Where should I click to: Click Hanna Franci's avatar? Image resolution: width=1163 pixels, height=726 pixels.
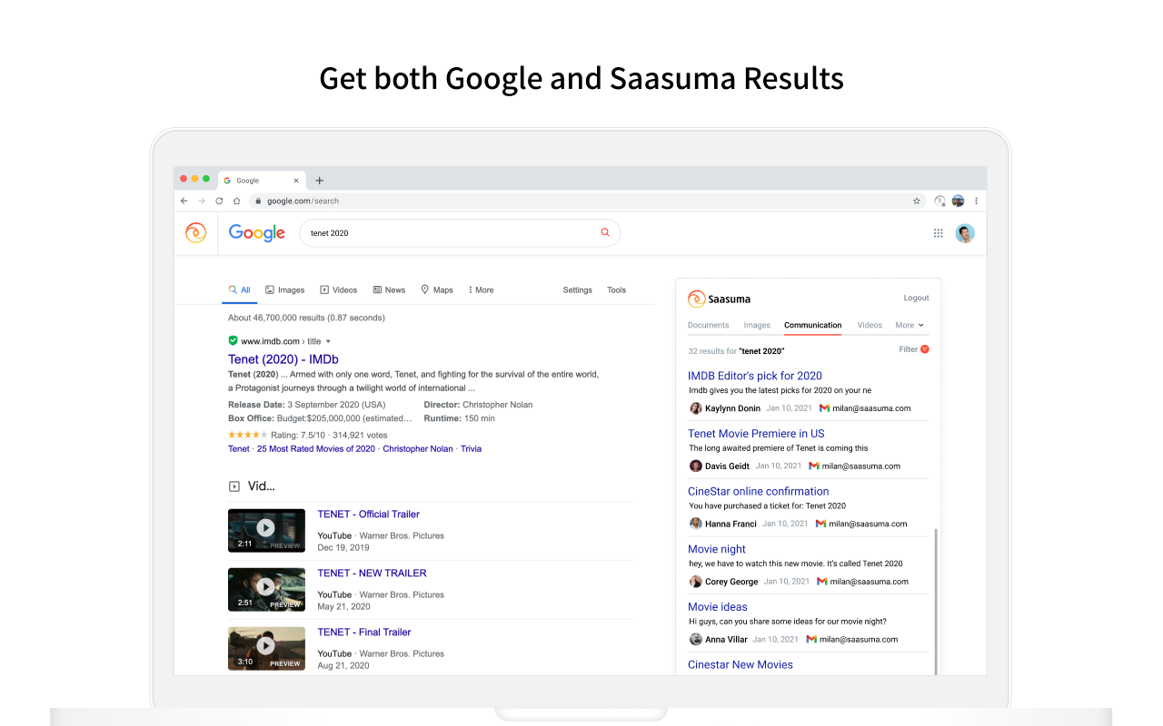tap(696, 524)
